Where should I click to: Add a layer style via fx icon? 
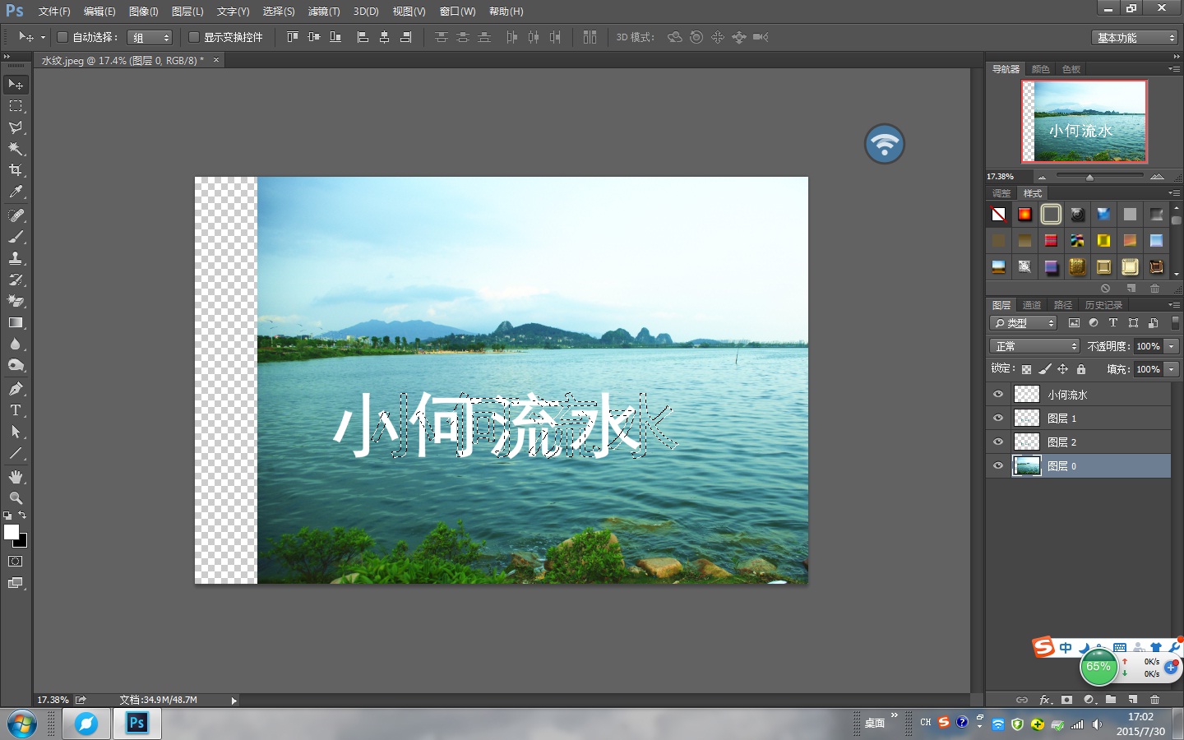pyautogui.click(x=1045, y=700)
